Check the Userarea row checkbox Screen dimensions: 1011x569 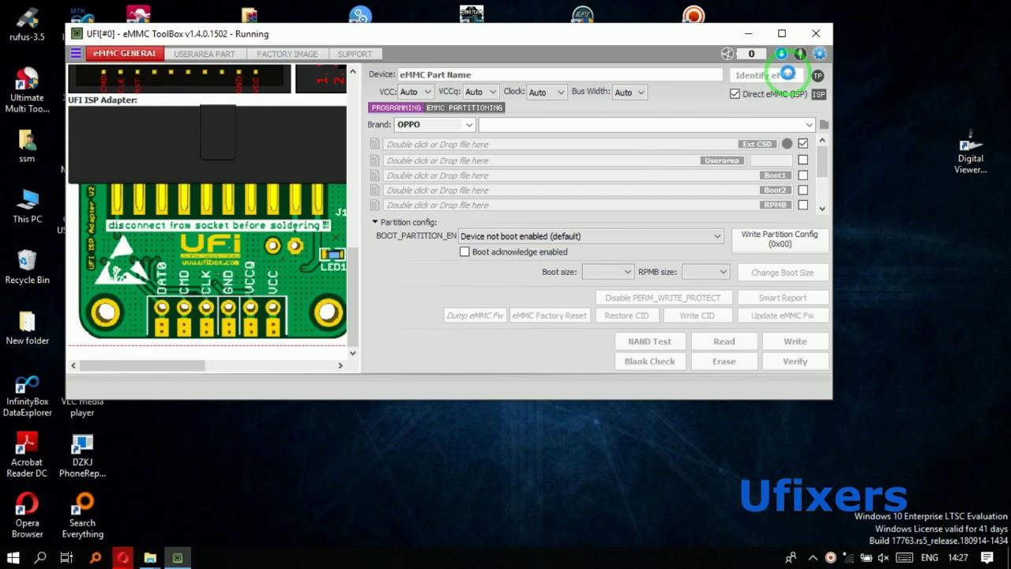(x=803, y=160)
